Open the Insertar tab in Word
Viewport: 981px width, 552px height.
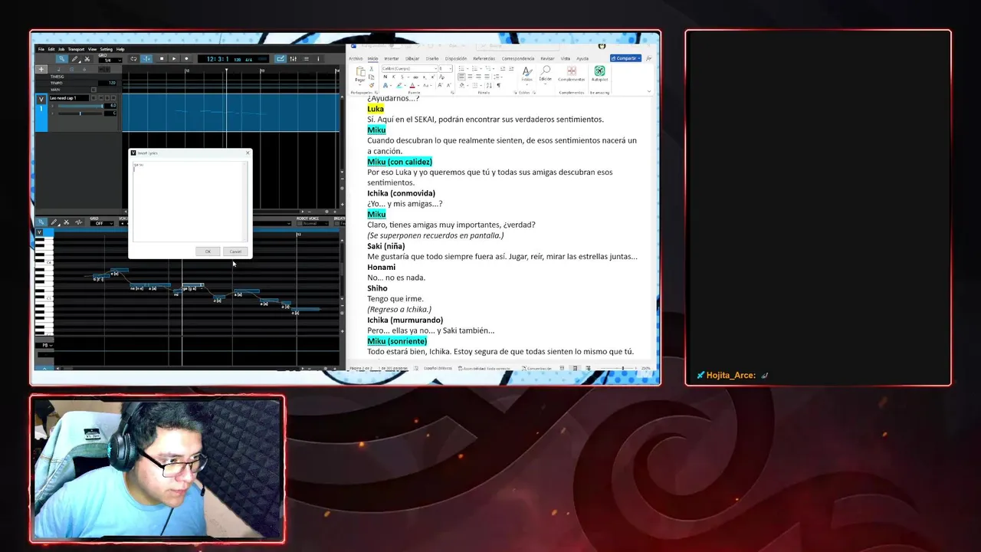click(x=392, y=58)
